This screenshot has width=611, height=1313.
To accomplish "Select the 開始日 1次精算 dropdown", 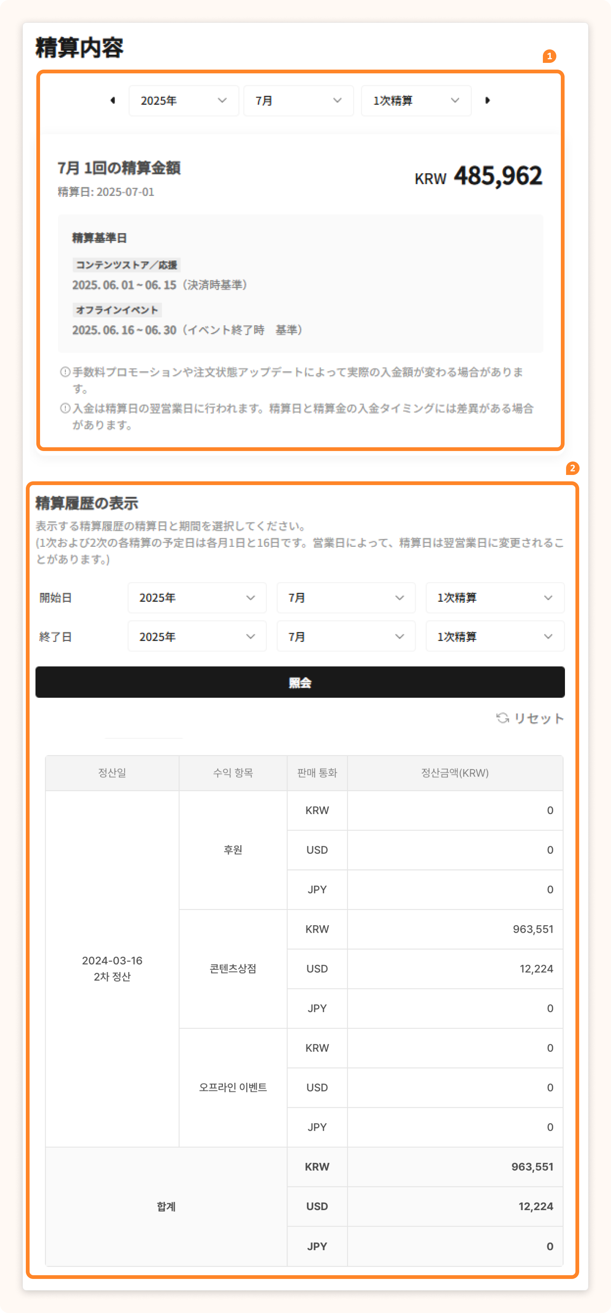I will 495,597.
